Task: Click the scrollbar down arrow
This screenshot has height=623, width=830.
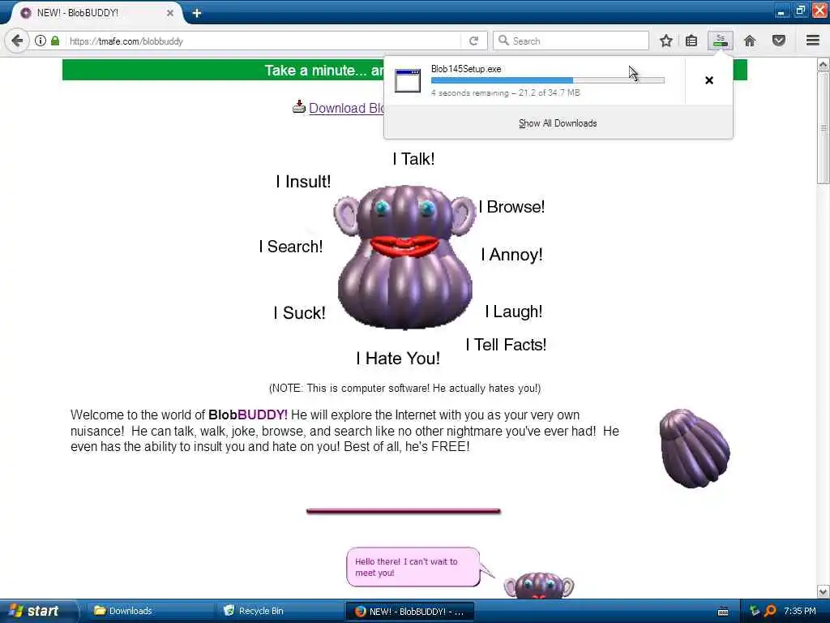Action: coord(824,591)
